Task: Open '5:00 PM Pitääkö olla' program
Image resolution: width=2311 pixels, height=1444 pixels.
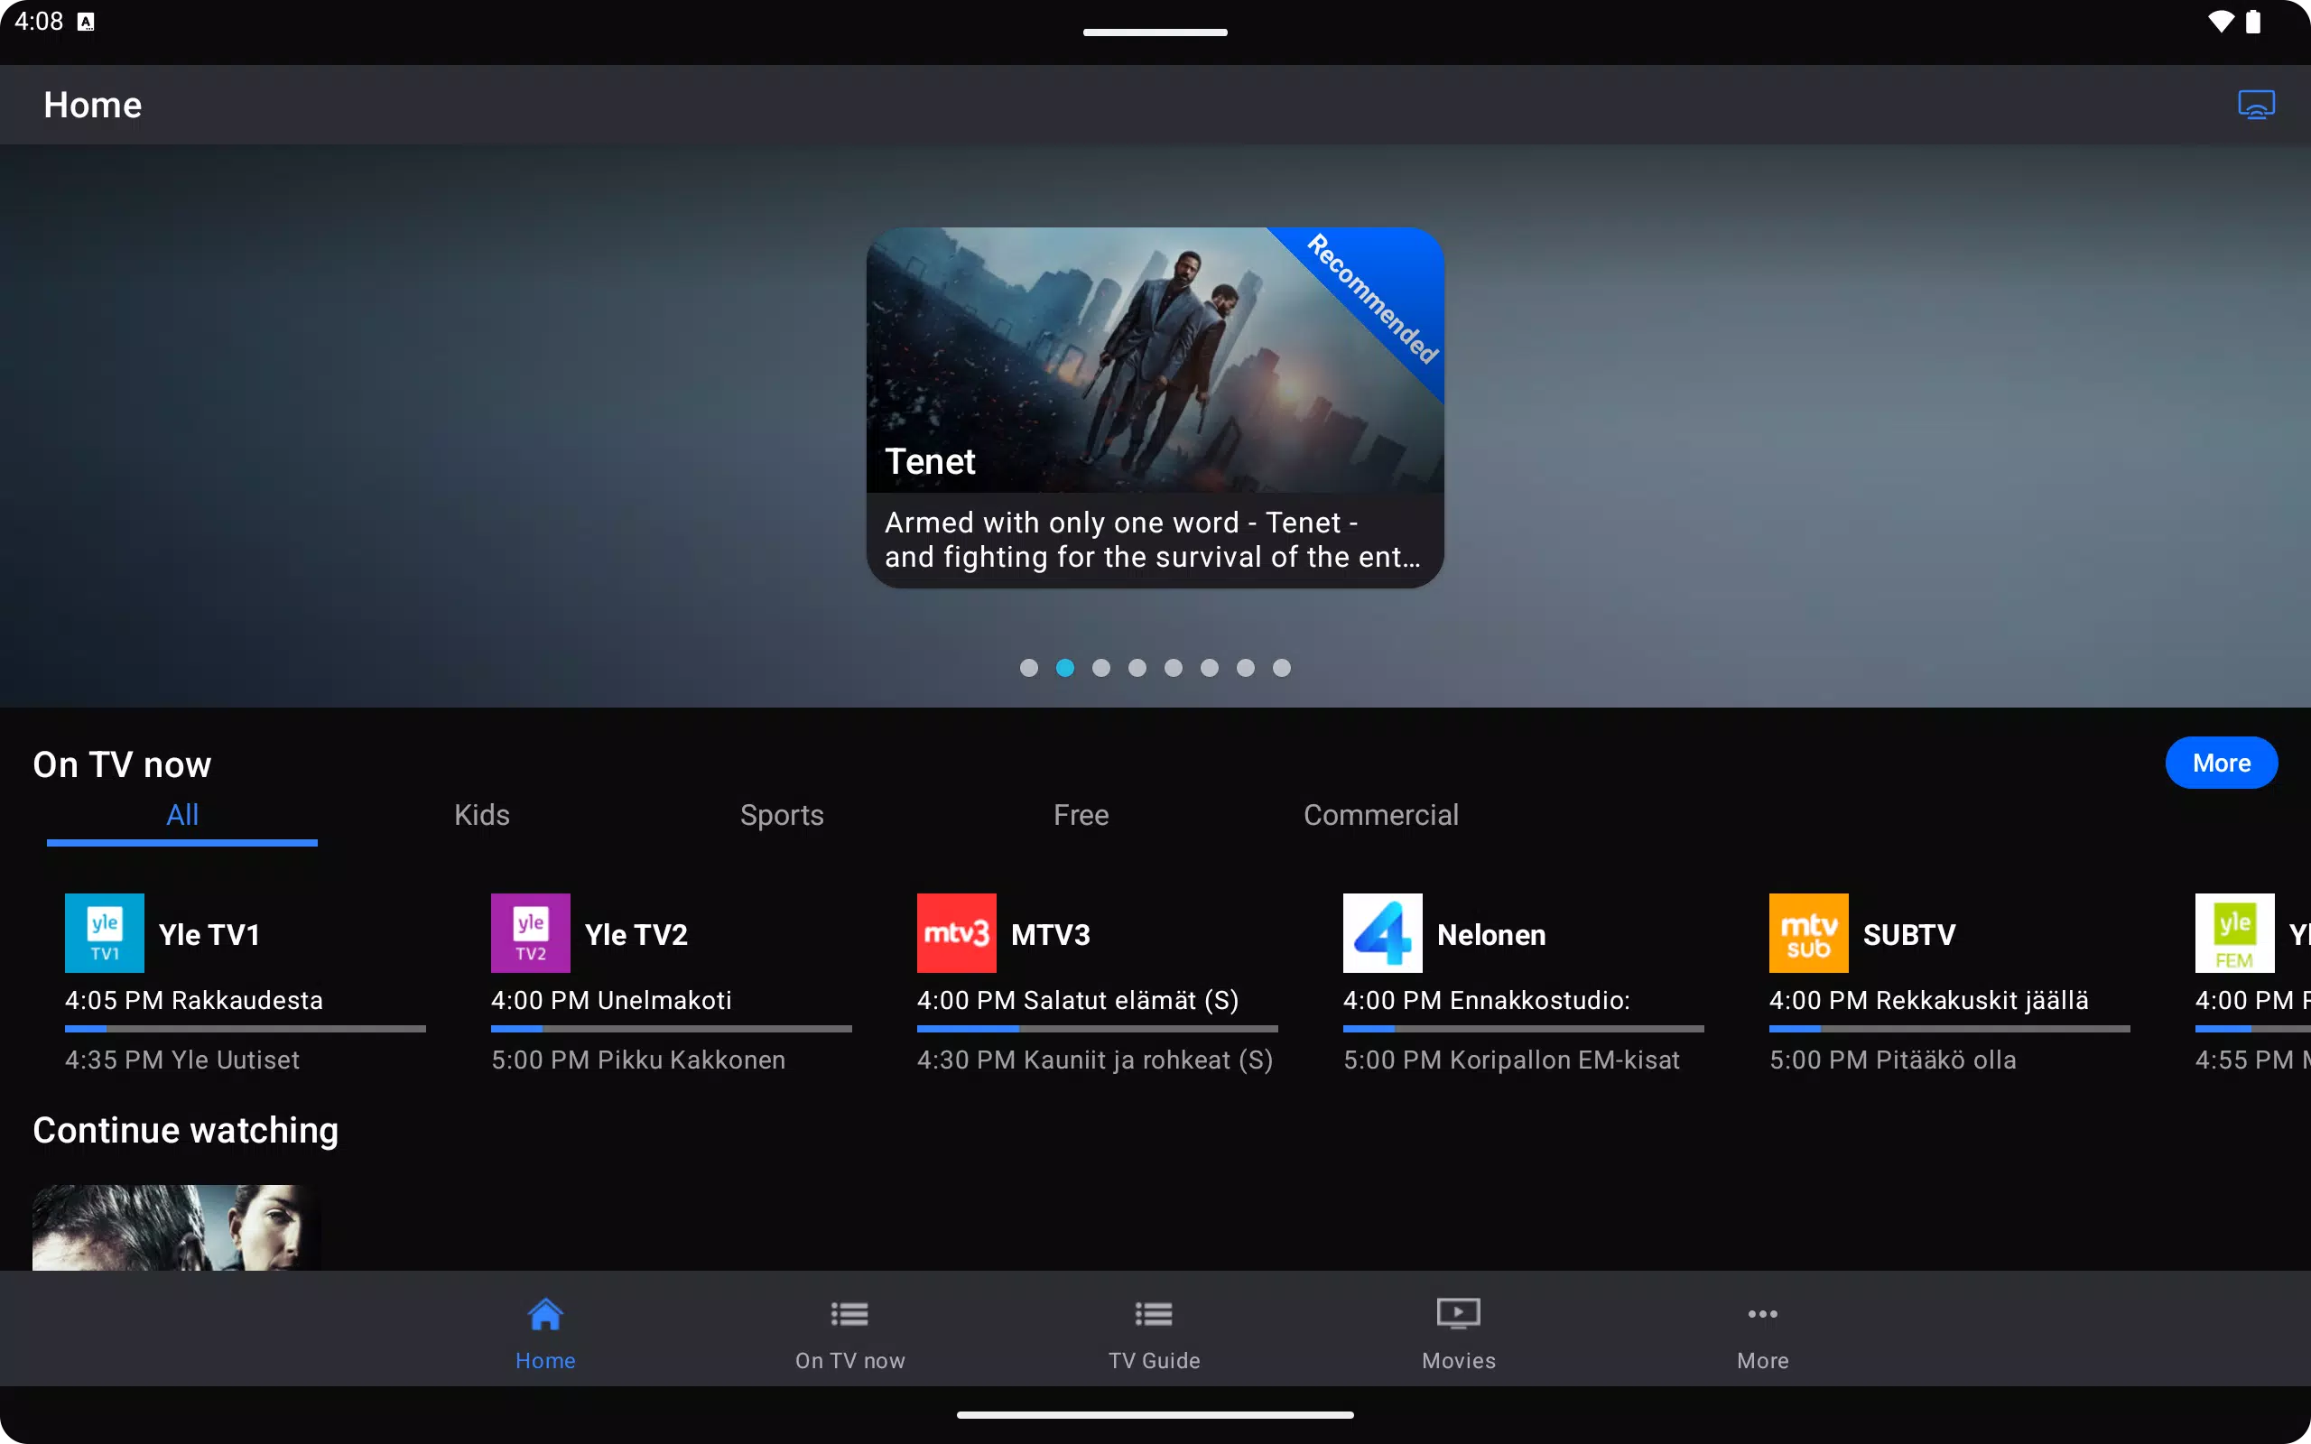Action: [x=1893, y=1060]
